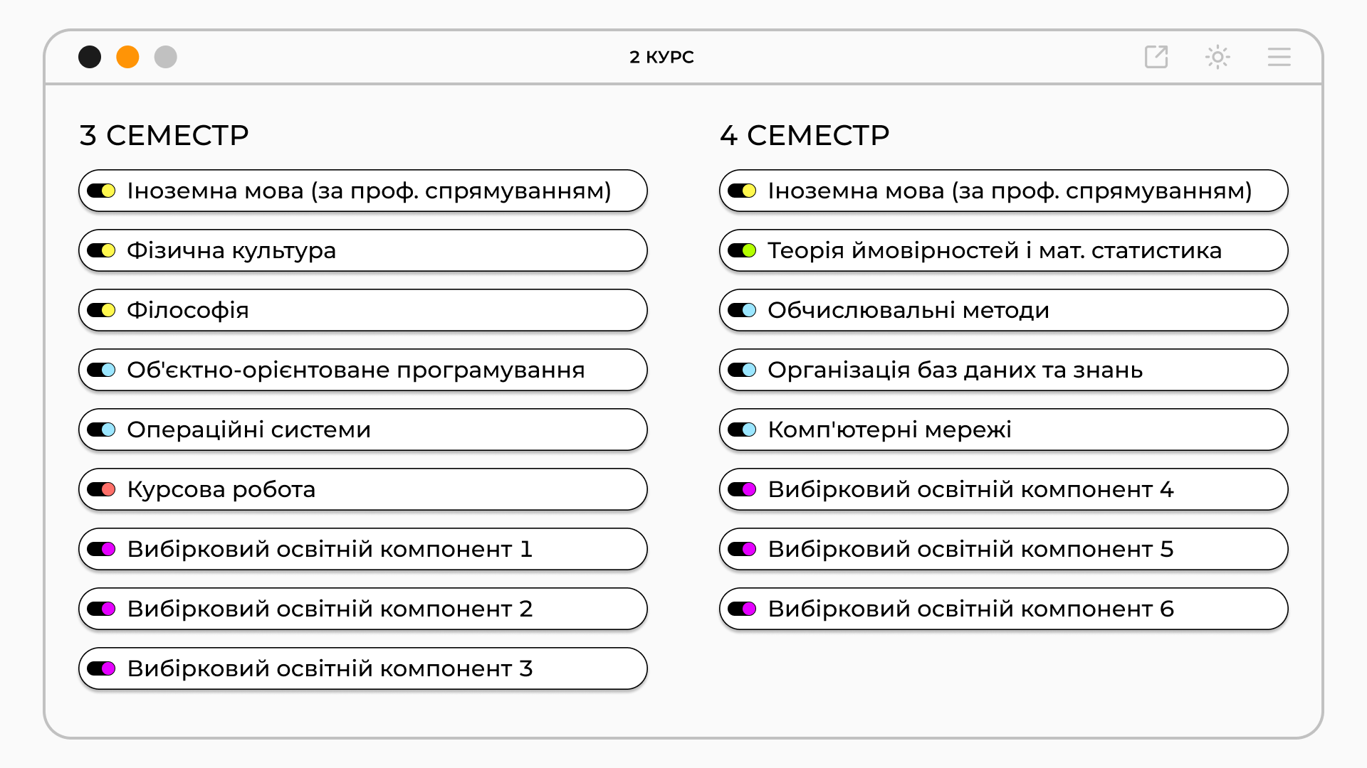Open the hamburger menu icon
Image resolution: width=1367 pixels, height=768 pixels.
(1279, 57)
